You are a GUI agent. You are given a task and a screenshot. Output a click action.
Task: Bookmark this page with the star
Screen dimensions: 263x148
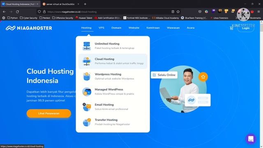point(178,12)
